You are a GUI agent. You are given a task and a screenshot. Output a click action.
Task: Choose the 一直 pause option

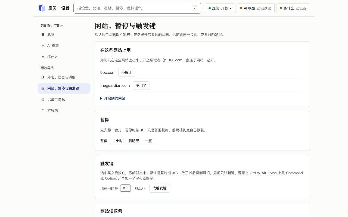tap(148, 141)
